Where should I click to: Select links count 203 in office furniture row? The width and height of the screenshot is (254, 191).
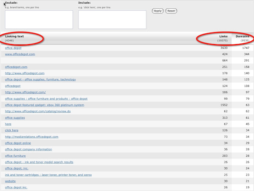(x=225, y=156)
